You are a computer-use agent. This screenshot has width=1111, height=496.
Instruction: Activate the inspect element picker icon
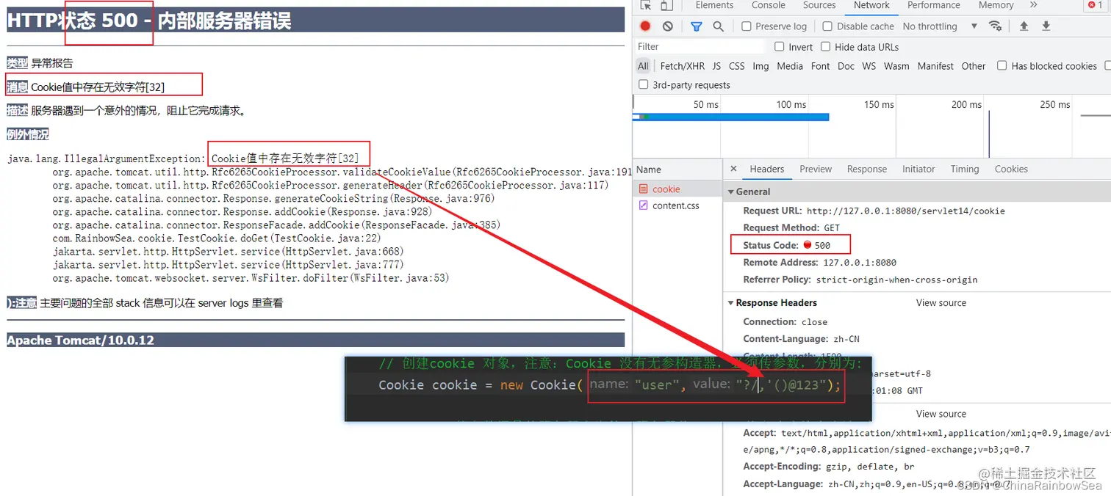point(646,5)
